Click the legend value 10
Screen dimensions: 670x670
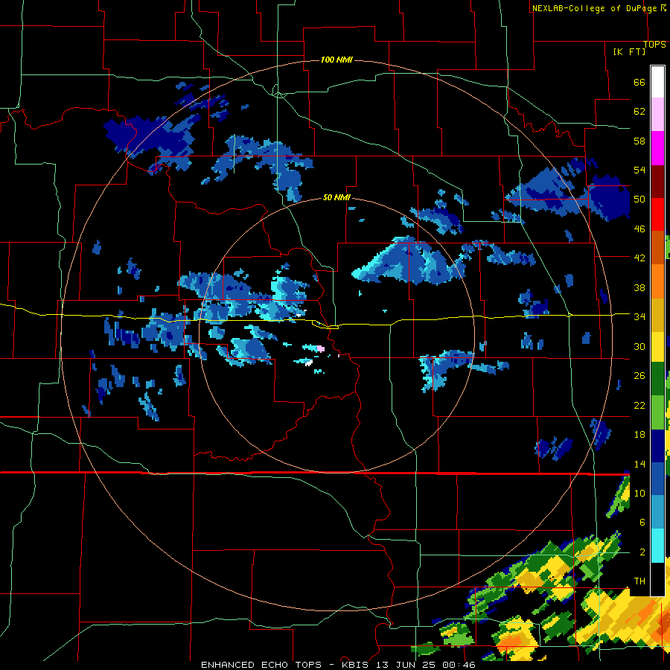tap(639, 494)
